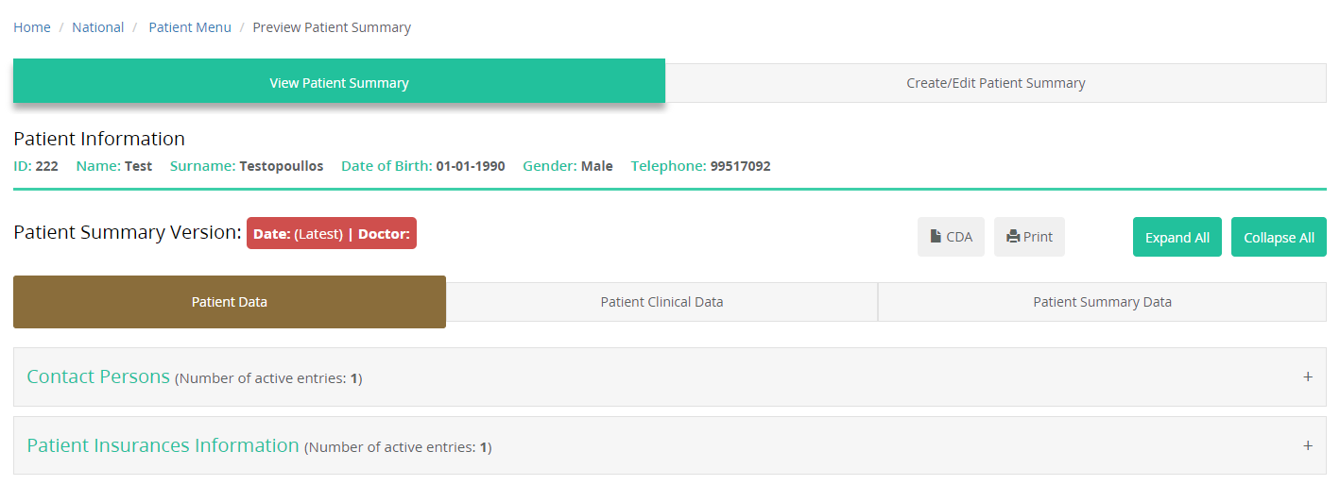Screen dimensions: 1340x485
Task: Click the Preview Patient Summary breadcrumb text
Action: 332,27
